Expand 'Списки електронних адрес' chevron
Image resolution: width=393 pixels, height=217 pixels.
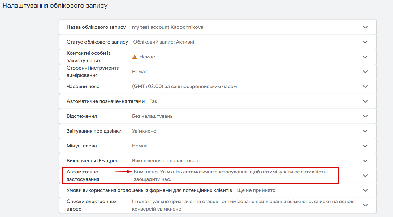pyautogui.click(x=365, y=205)
